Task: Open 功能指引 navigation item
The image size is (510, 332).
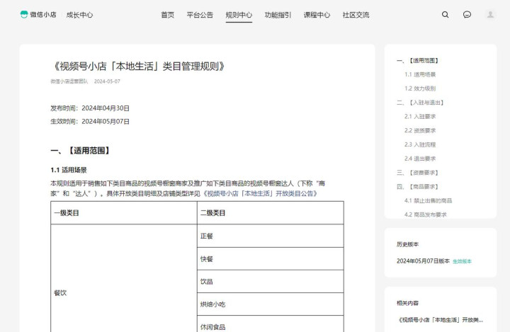Action: (278, 15)
